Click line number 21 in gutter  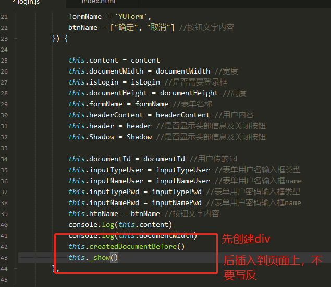tap(4, 17)
